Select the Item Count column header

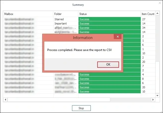[x=148, y=14]
